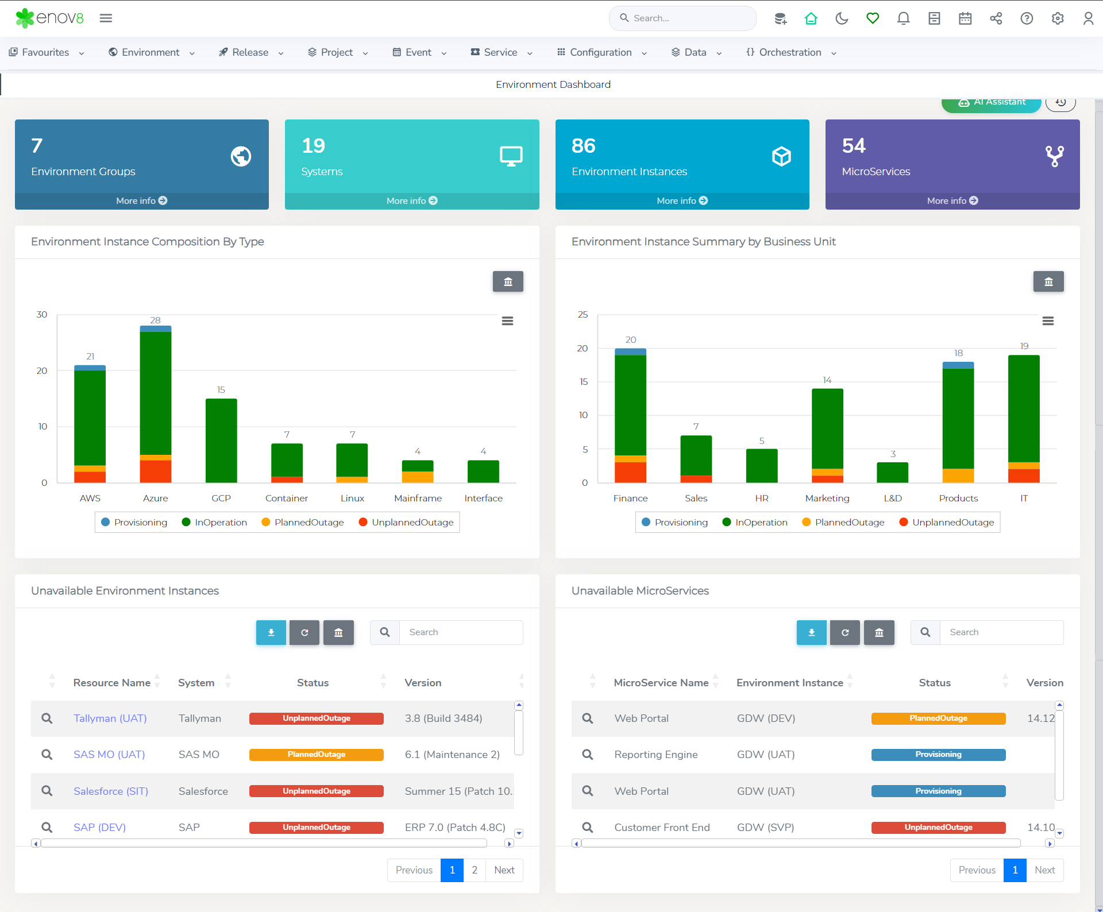Open the Configuration menu
1103x912 pixels.
[x=601, y=52]
